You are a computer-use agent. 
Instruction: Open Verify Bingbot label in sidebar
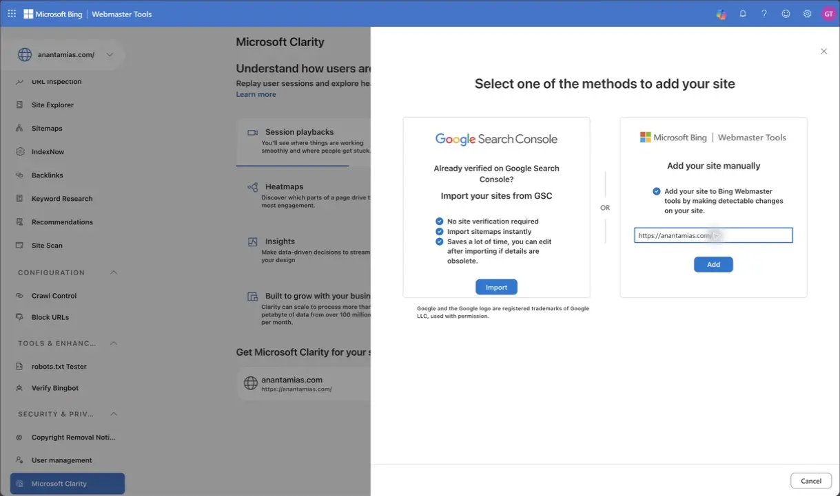pyautogui.click(x=55, y=388)
